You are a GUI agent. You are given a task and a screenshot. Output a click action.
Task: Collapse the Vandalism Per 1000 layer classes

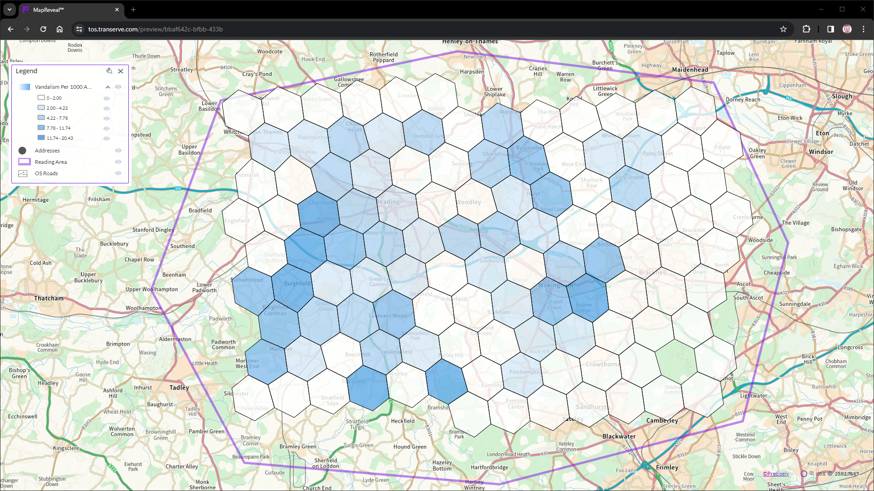pos(108,87)
